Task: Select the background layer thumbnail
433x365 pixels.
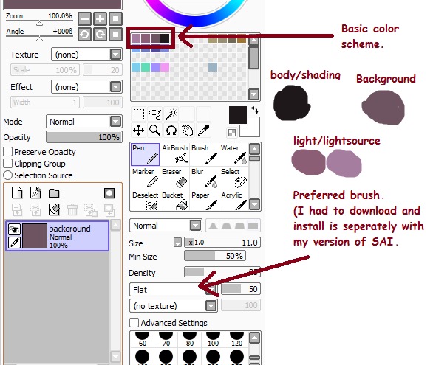Action: point(35,236)
